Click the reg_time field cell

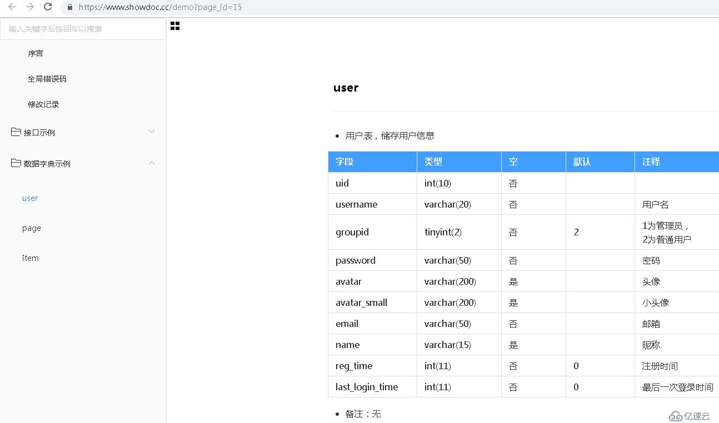(373, 366)
